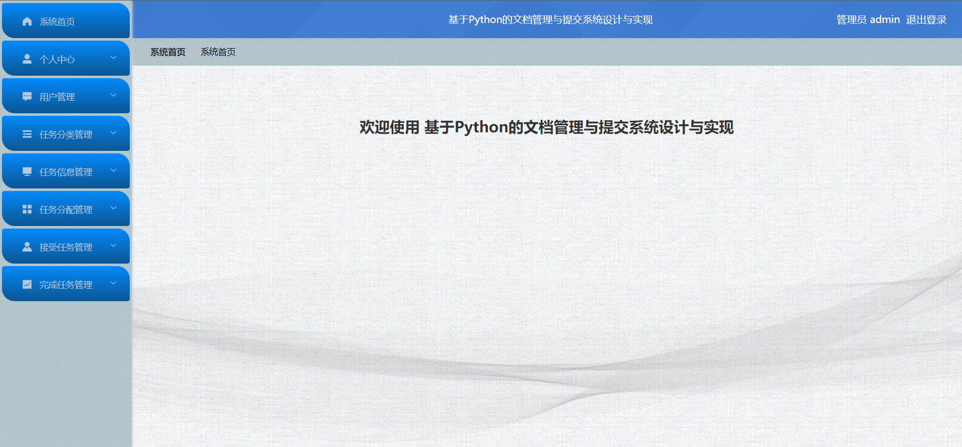Screen dimensions: 962x447
Task: Click the user icon beside 接受任务管理
Action: [x=27, y=247]
